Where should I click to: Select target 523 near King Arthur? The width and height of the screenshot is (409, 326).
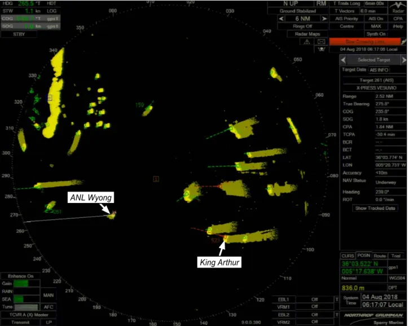click(225, 237)
